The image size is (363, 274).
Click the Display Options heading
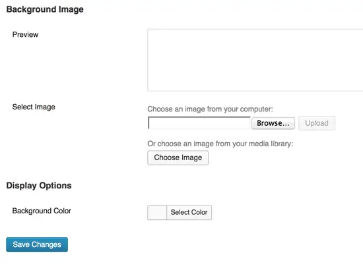click(x=39, y=186)
